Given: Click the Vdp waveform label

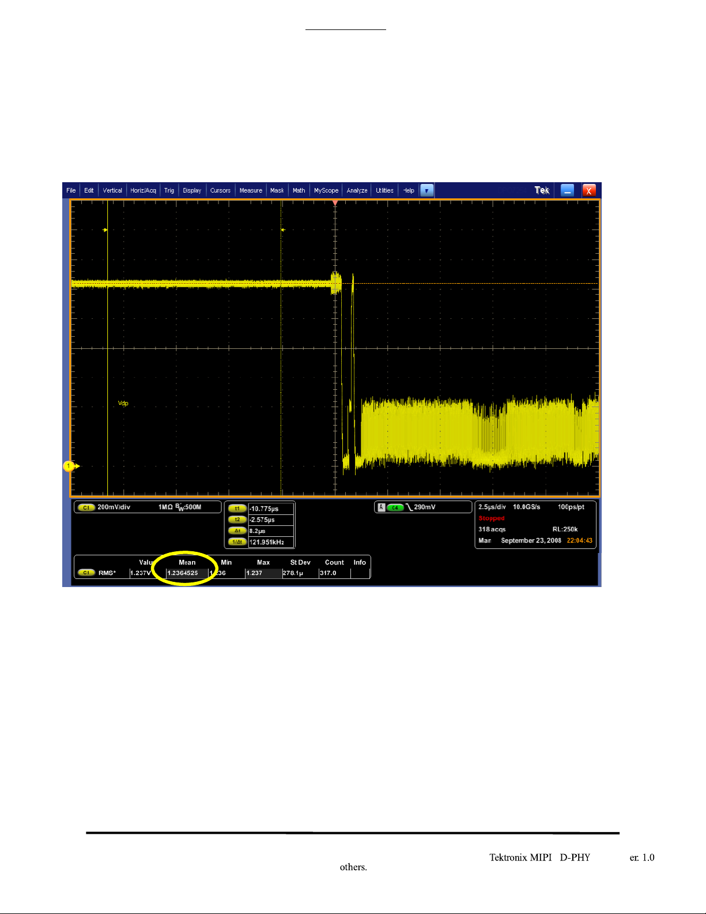Looking at the screenshot, I should click(123, 403).
